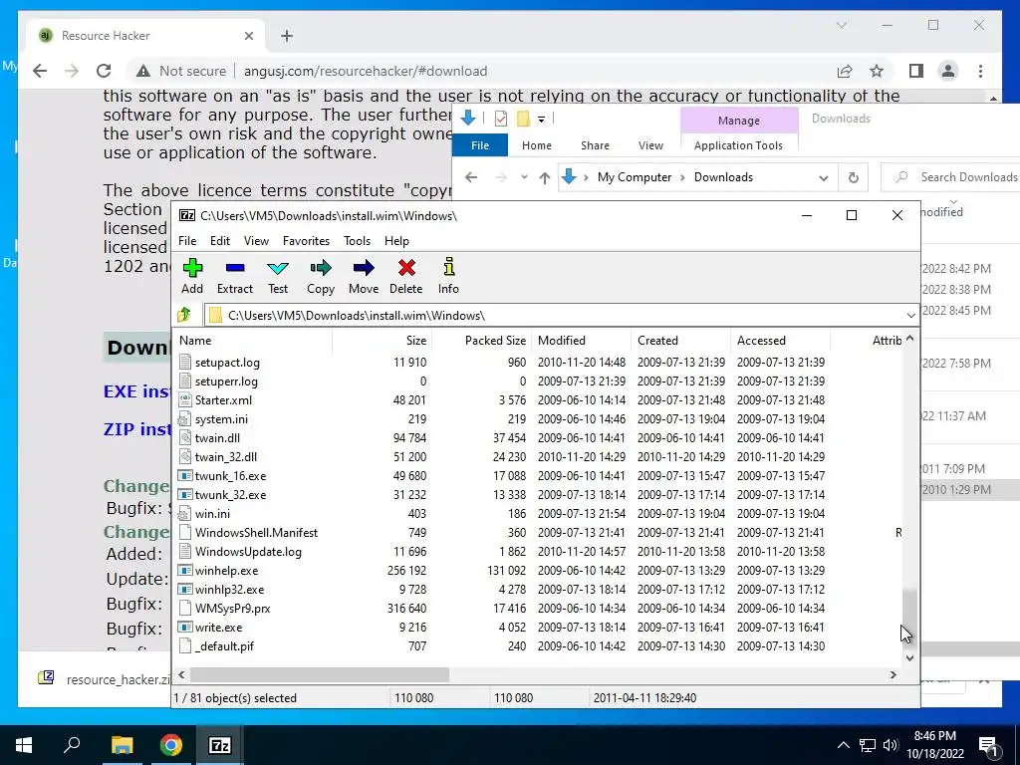Open the Chrome profile icon
1020x765 pixels.
(948, 71)
